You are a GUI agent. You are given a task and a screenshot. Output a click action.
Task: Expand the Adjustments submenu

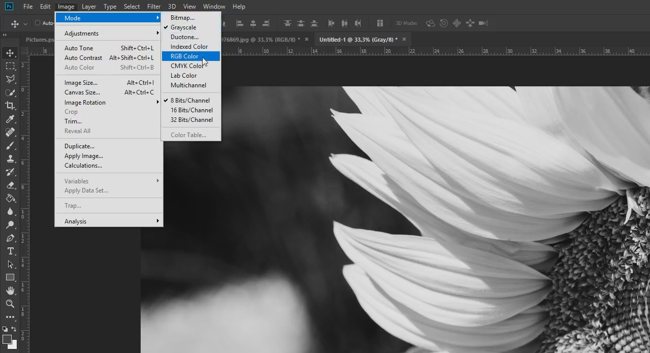pyautogui.click(x=81, y=33)
